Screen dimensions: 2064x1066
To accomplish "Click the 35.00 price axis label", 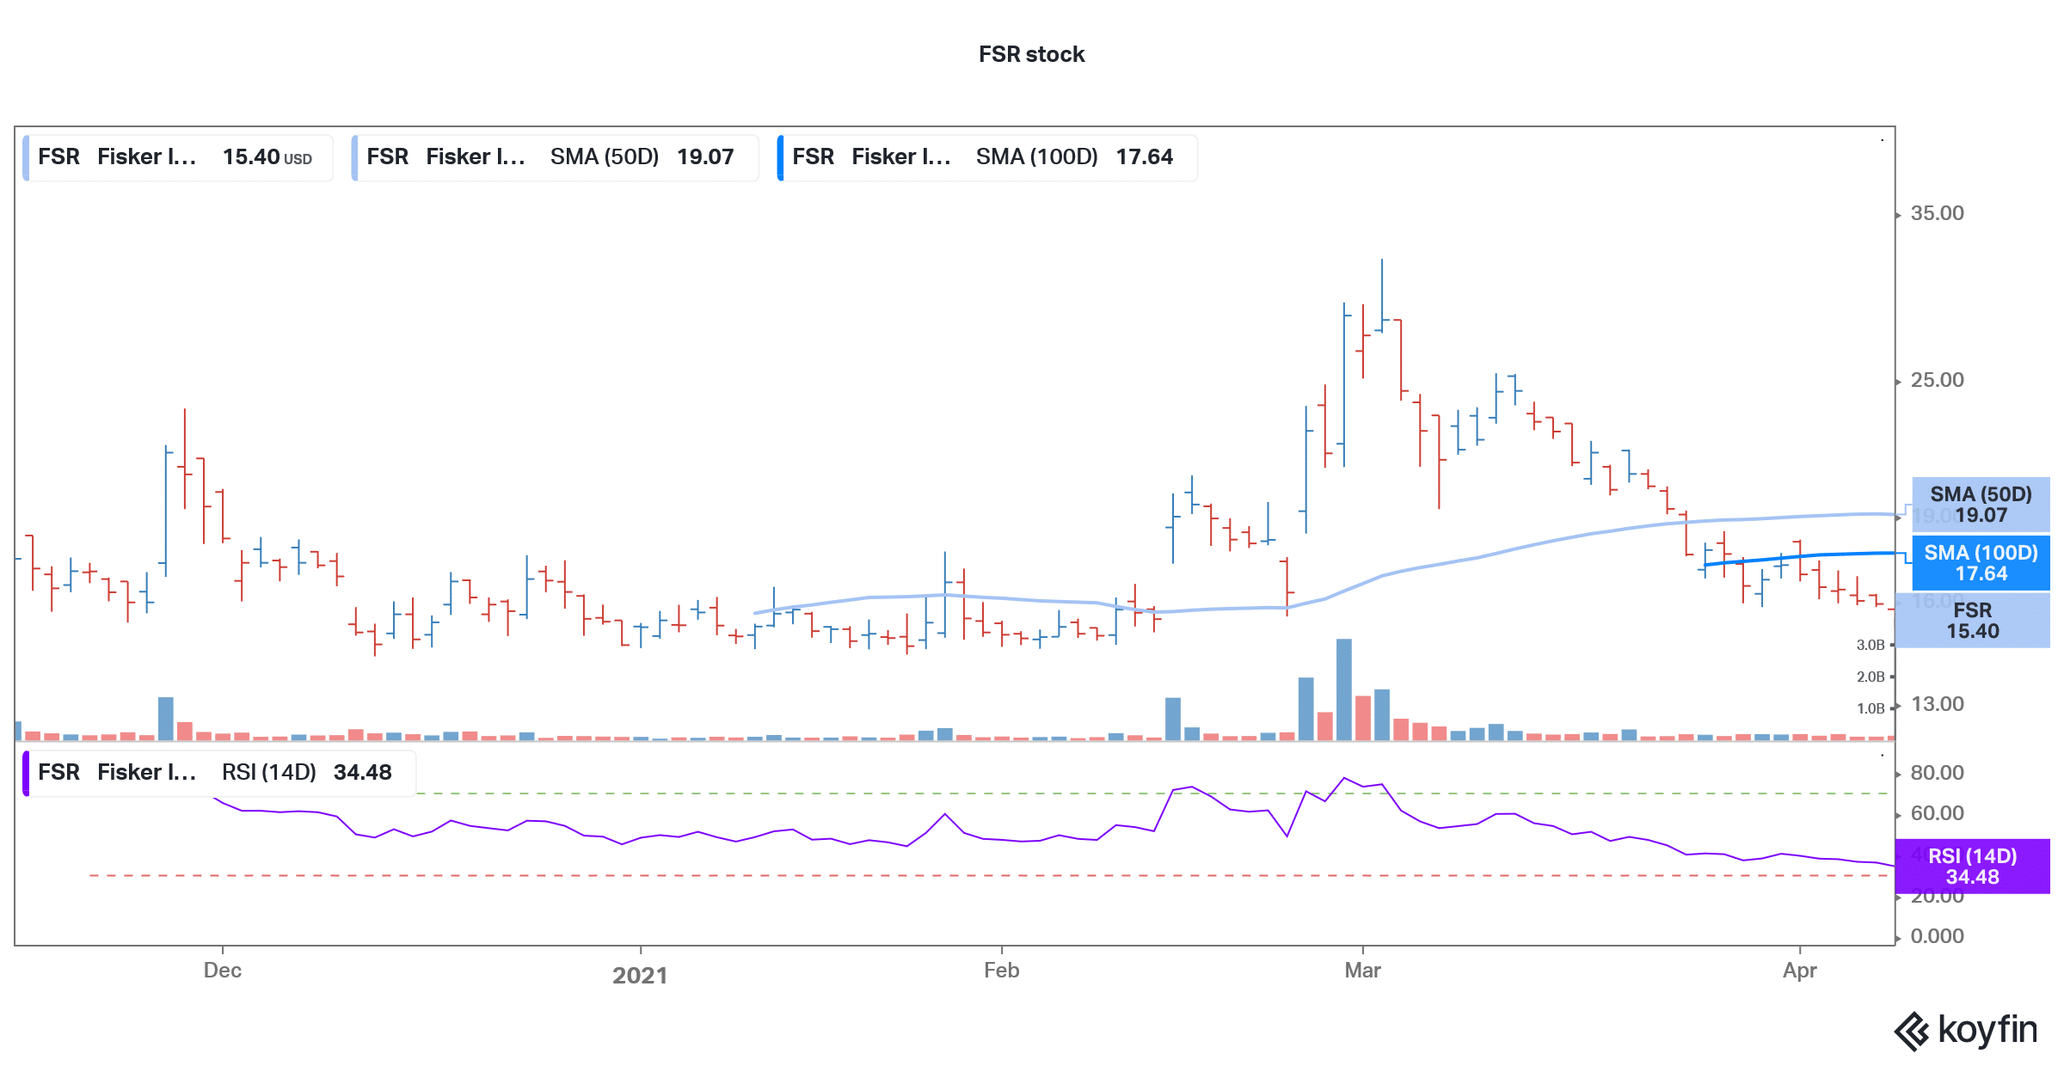I will (x=1937, y=213).
